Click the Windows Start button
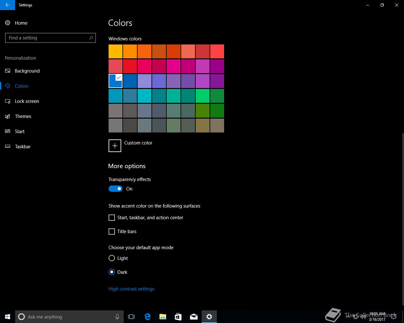This screenshot has width=404, height=323. click(x=8, y=317)
